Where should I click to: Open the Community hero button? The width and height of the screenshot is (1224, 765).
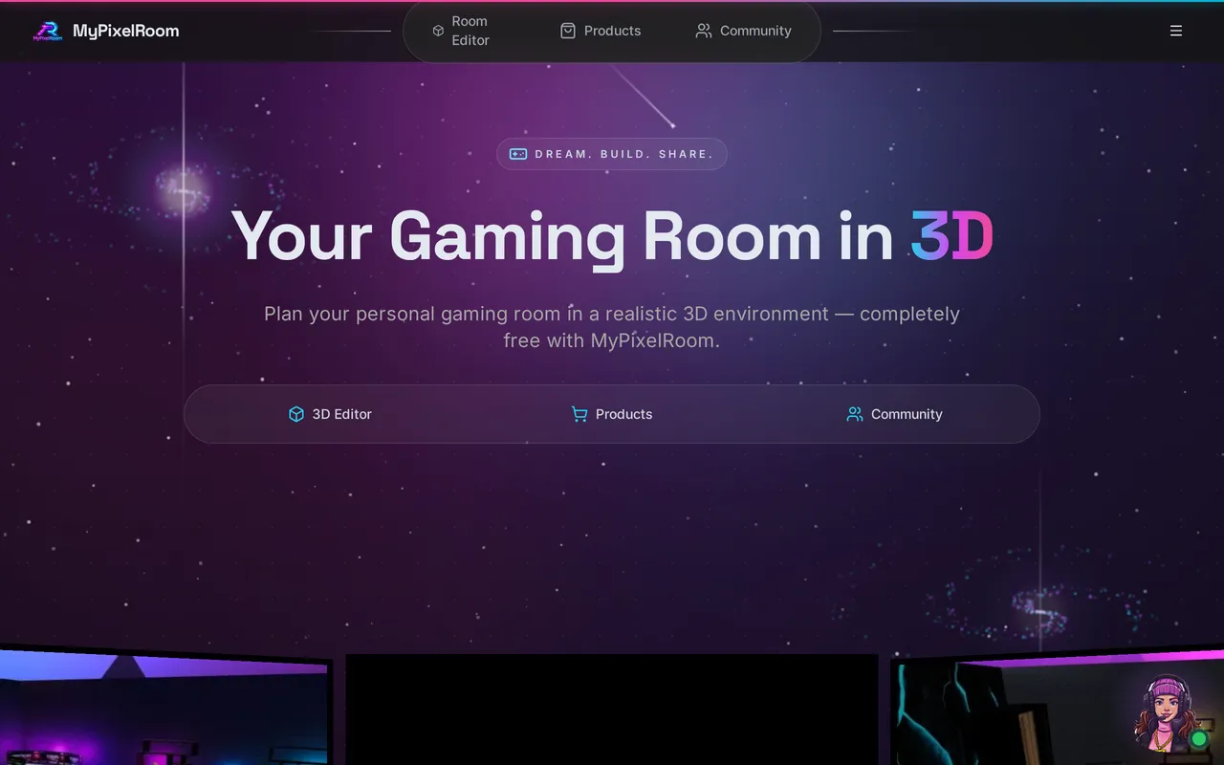(x=894, y=414)
